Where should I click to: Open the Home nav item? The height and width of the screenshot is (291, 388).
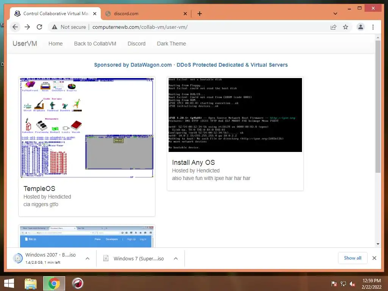coord(55,44)
